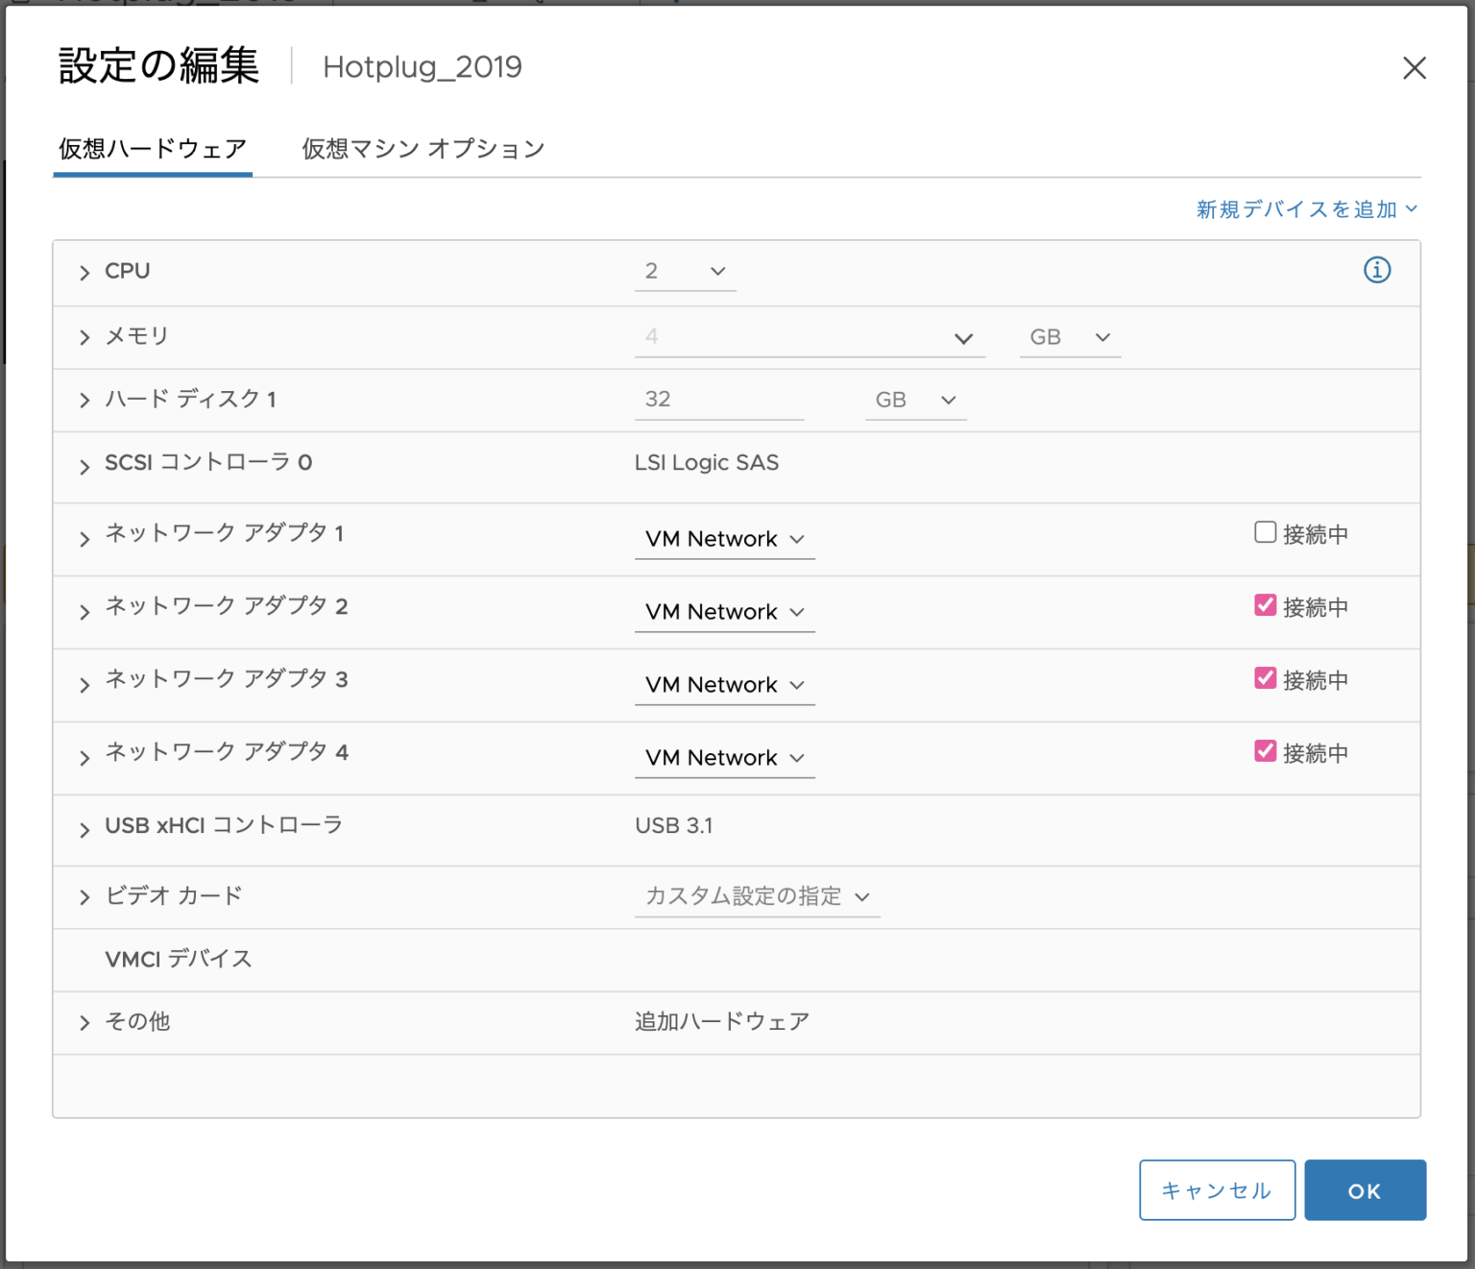Expand SCSI コントローラ 0 row
Screen dimensions: 1475x1269
click(85, 467)
